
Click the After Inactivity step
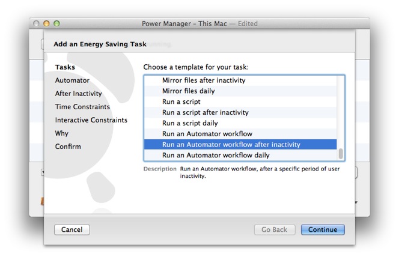click(x=78, y=94)
